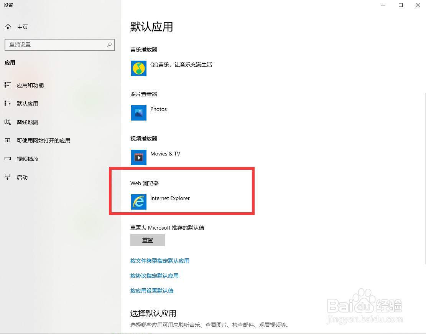The width and height of the screenshot is (426, 334).
Task: Click the 视频播放 camera icon in sidebar
Action: click(x=8, y=159)
